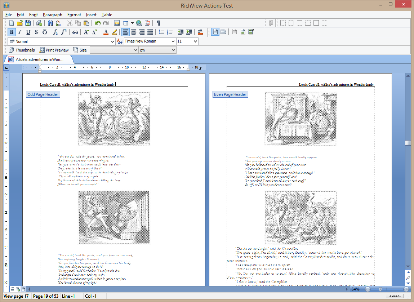Screen dimensions: 414x302
Task: Create a new document with New icon
Action: click(x=12, y=23)
